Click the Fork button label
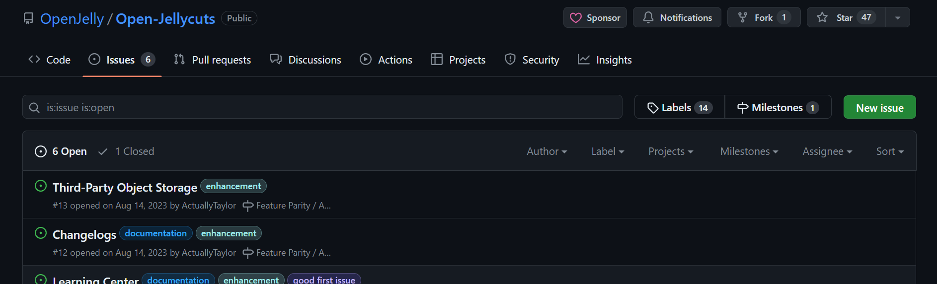This screenshot has height=284, width=937. coord(764,18)
